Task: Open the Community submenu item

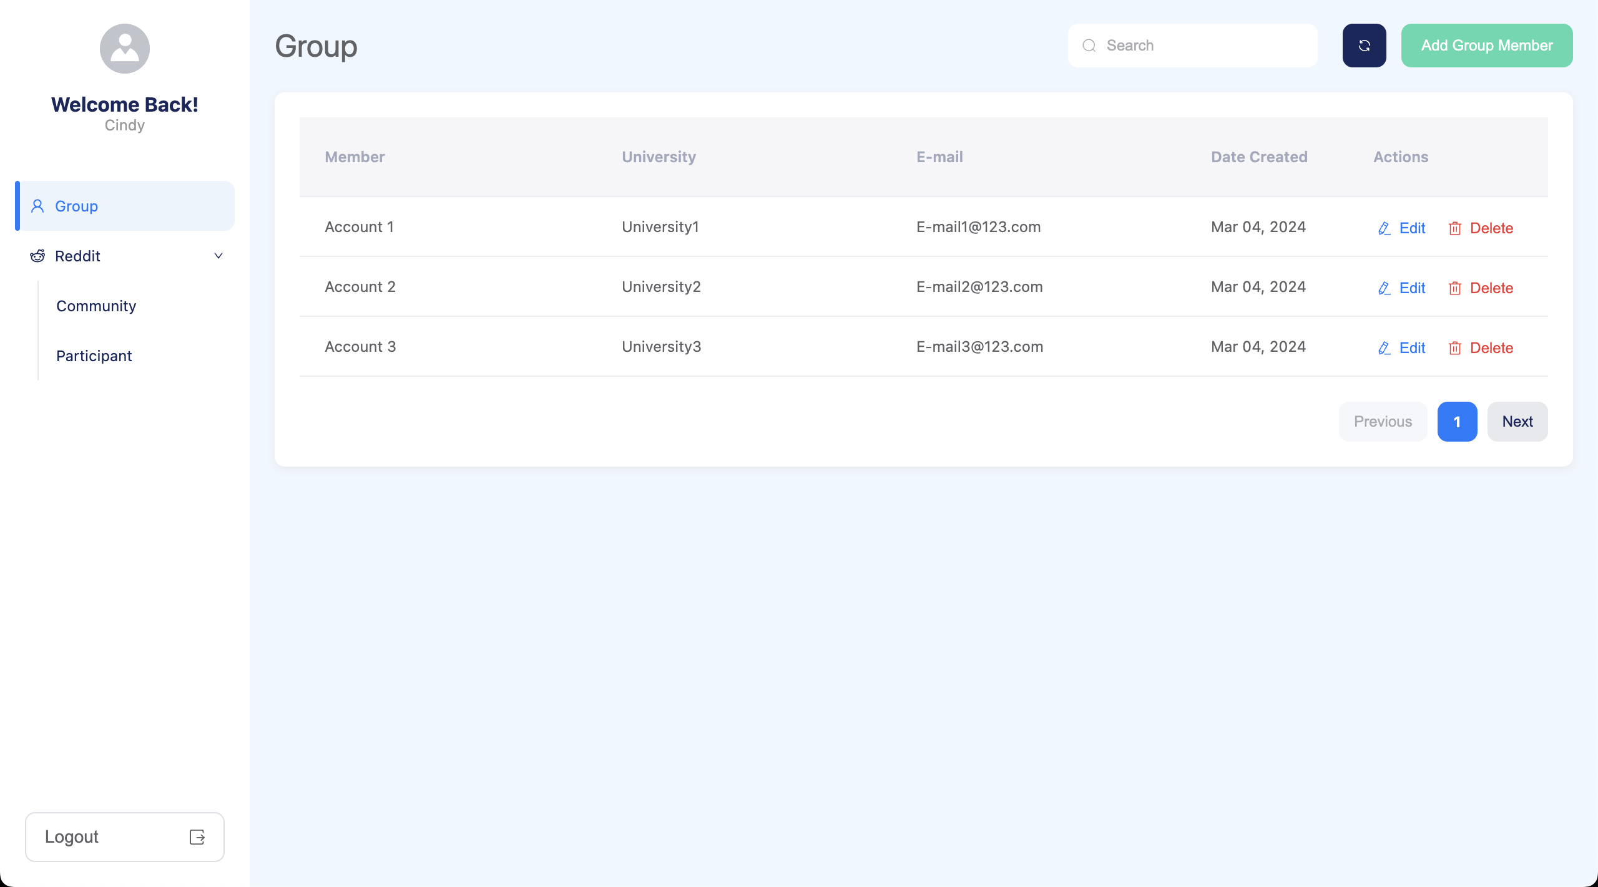Action: [x=96, y=306]
